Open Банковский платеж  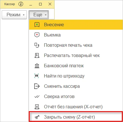pyautogui.click(x=76, y=66)
